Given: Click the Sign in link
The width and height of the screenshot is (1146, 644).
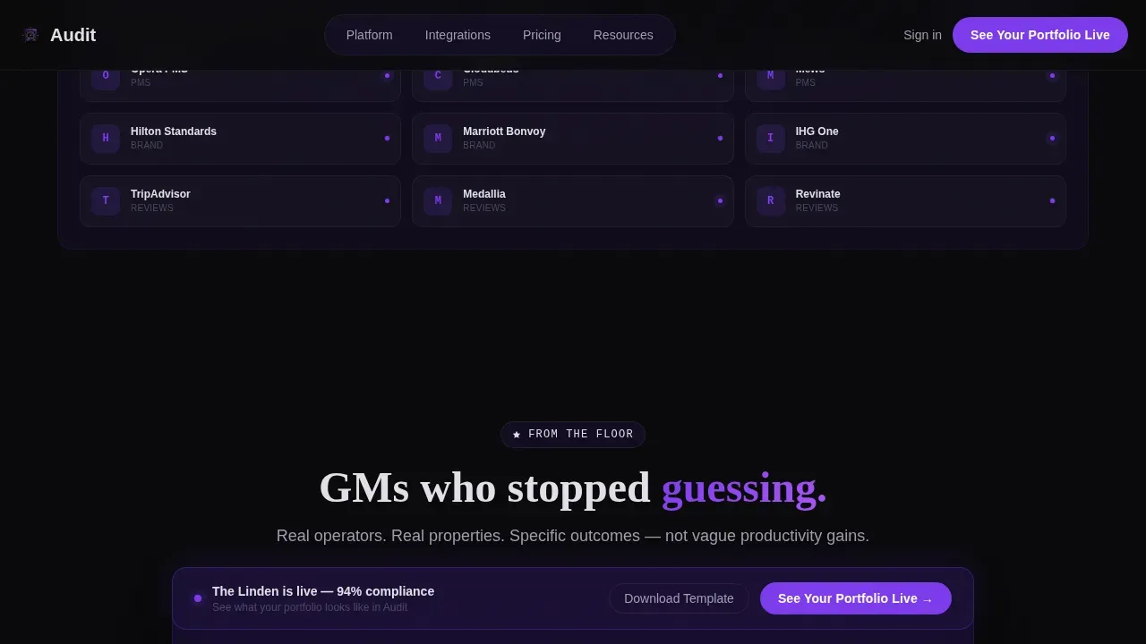Looking at the screenshot, I should (922, 35).
